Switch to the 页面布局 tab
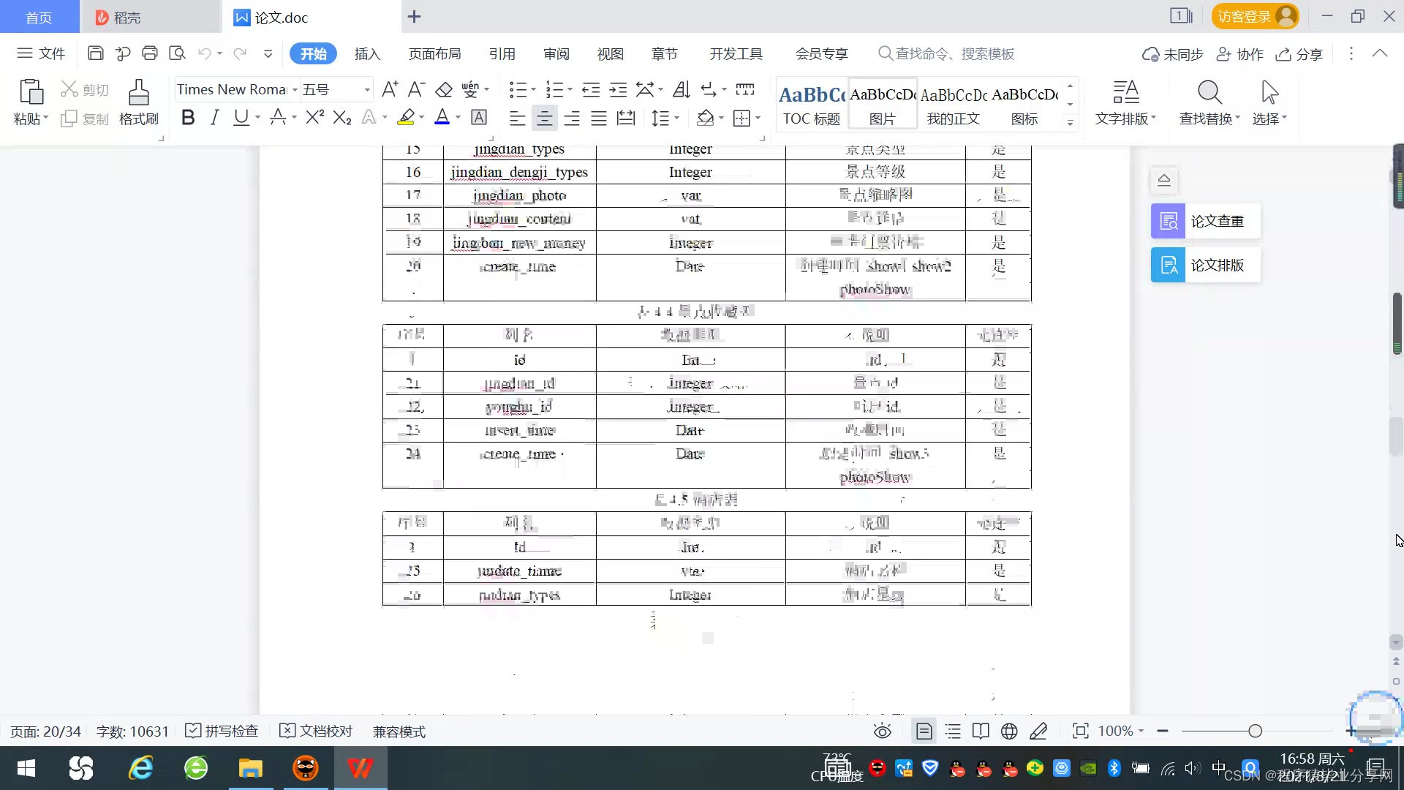1404x790 pixels. 434,54
